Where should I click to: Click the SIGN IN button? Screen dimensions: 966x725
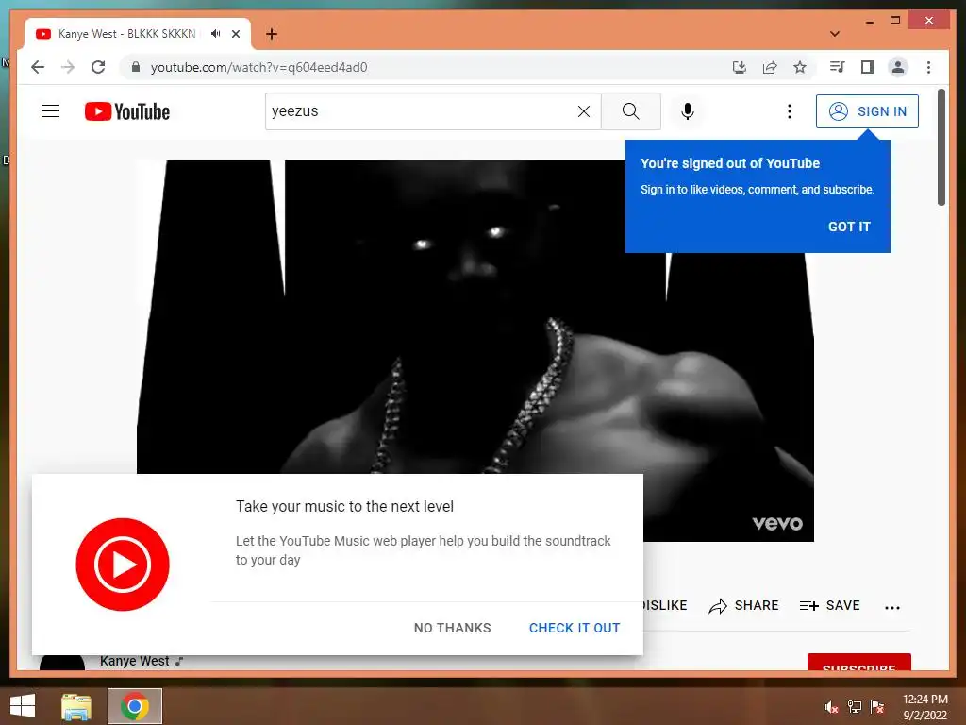(867, 111)
